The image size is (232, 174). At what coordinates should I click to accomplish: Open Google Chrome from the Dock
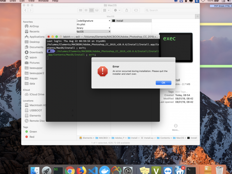point(70,171)
